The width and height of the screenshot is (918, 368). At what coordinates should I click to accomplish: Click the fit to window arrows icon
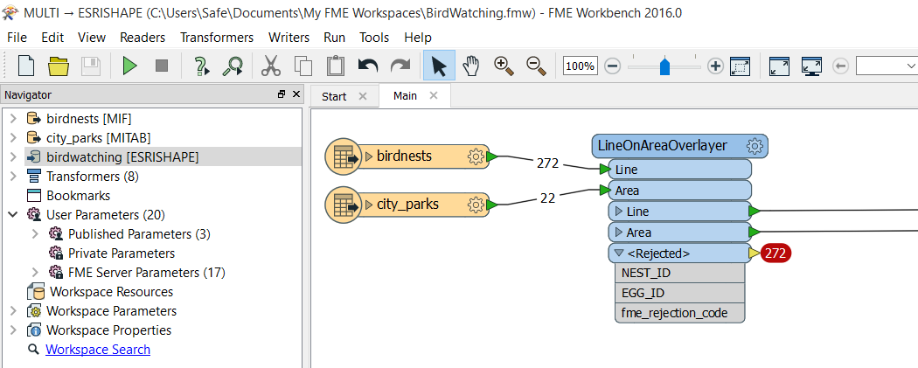click(779, 66)
